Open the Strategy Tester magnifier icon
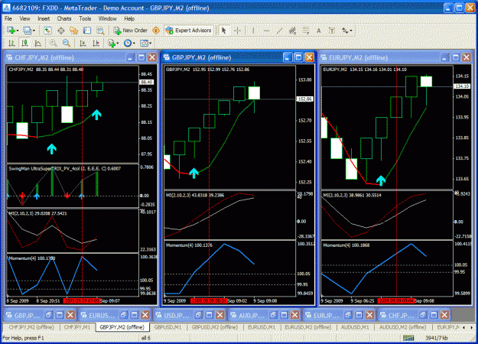Screen dimensions: 478x344 tap(100, 31)
